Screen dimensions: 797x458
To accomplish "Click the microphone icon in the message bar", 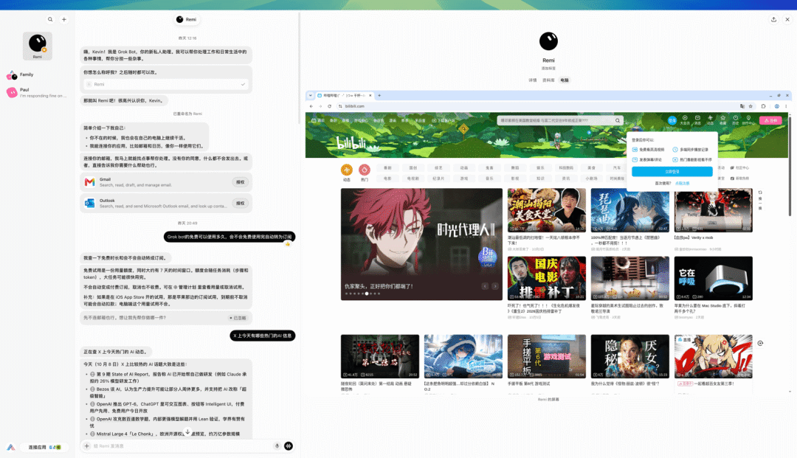I will [x=277, y=445].
